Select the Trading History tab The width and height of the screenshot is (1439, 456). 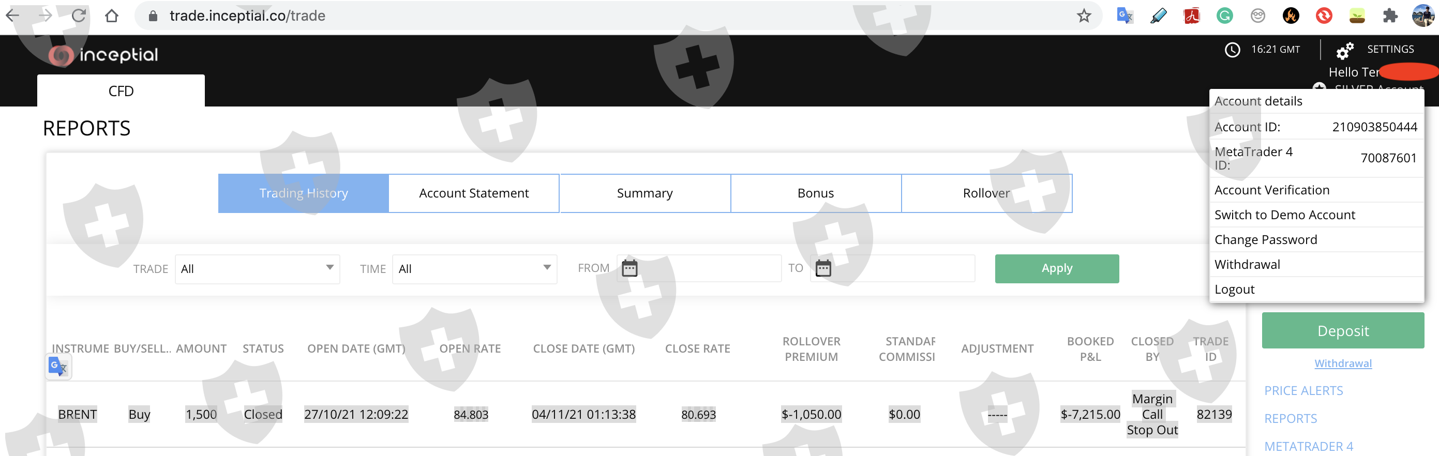tap(303, 193)
